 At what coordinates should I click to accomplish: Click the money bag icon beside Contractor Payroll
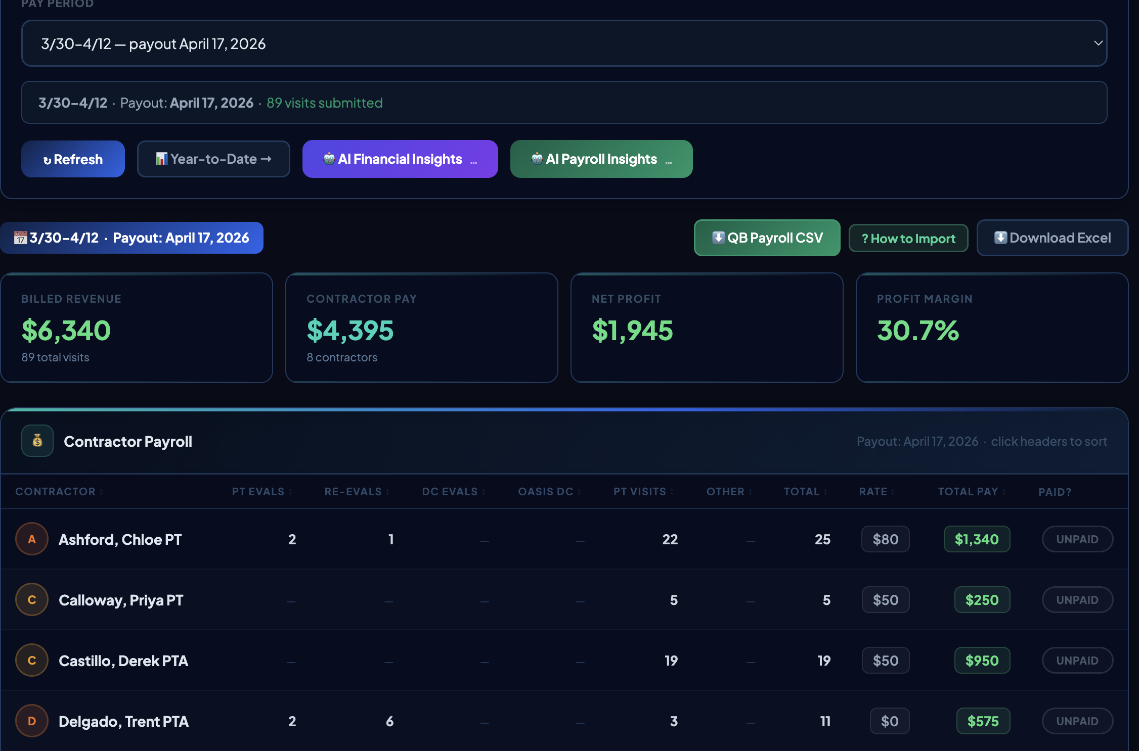(37, 441)
